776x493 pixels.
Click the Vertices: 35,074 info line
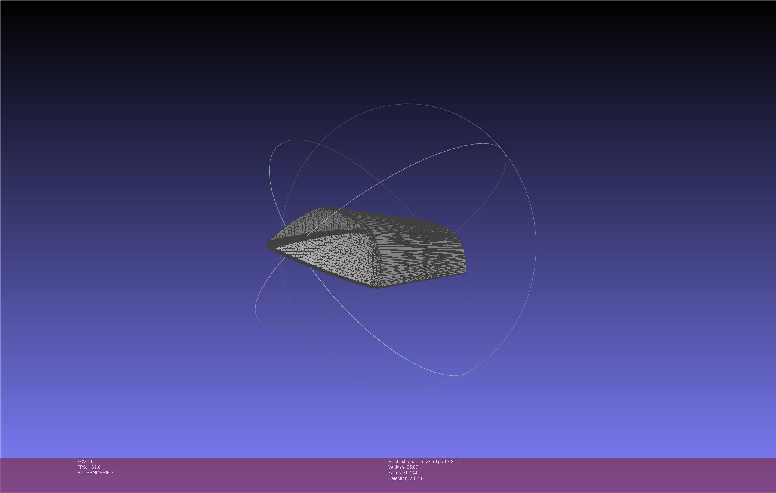(x=404, y=467)
